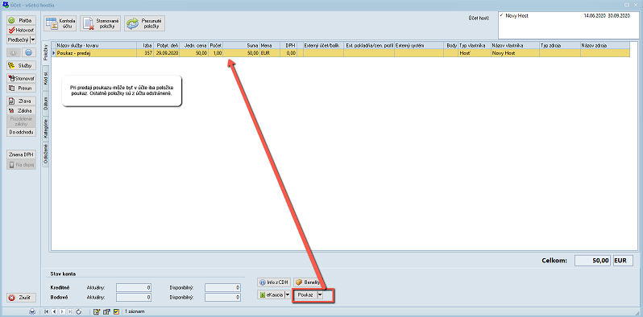Go to next record navigation icon
Screen dimensions: 643x317
(x=63, y=312)
